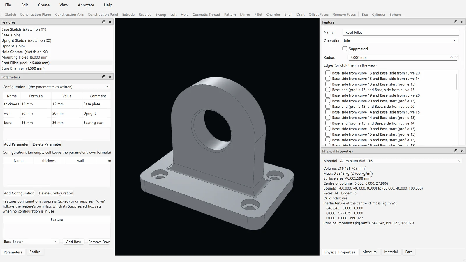This screenshot has width=466, height=262.
Task: Tick edge curve 14 and curve 15
Action: (328, 112)
